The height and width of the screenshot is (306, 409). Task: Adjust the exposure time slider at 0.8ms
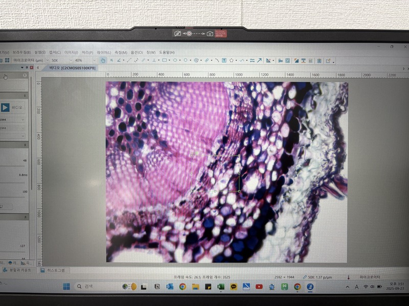tap(13, 182)
